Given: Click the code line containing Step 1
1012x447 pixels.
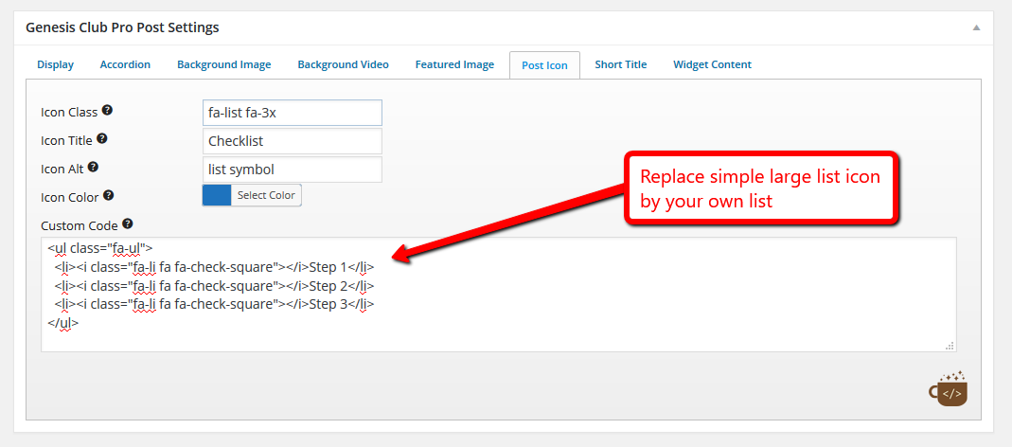Looking at the screenshot, I should click(214, 267).
